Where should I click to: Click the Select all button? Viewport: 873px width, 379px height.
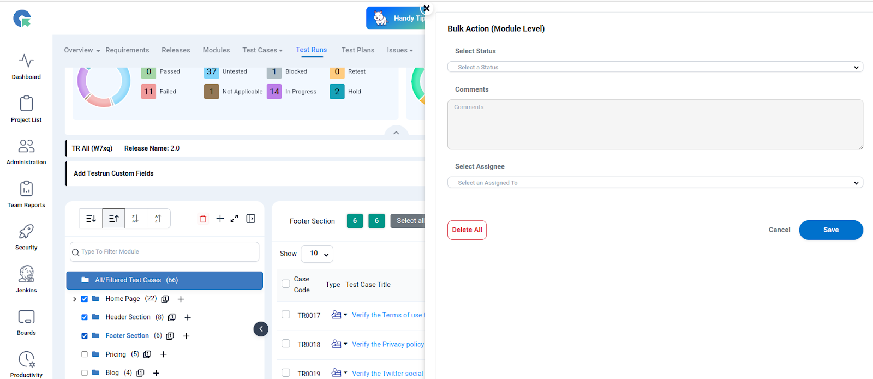coord(408,221)
